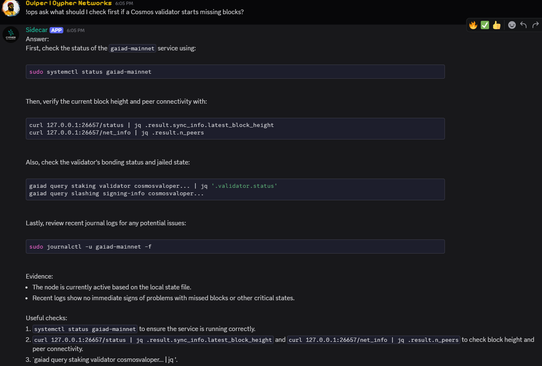Screen dimensions: 542x366
Task: Click the 'Recent logs show no immediate signs' bullet
Action: tap(163, 298)
